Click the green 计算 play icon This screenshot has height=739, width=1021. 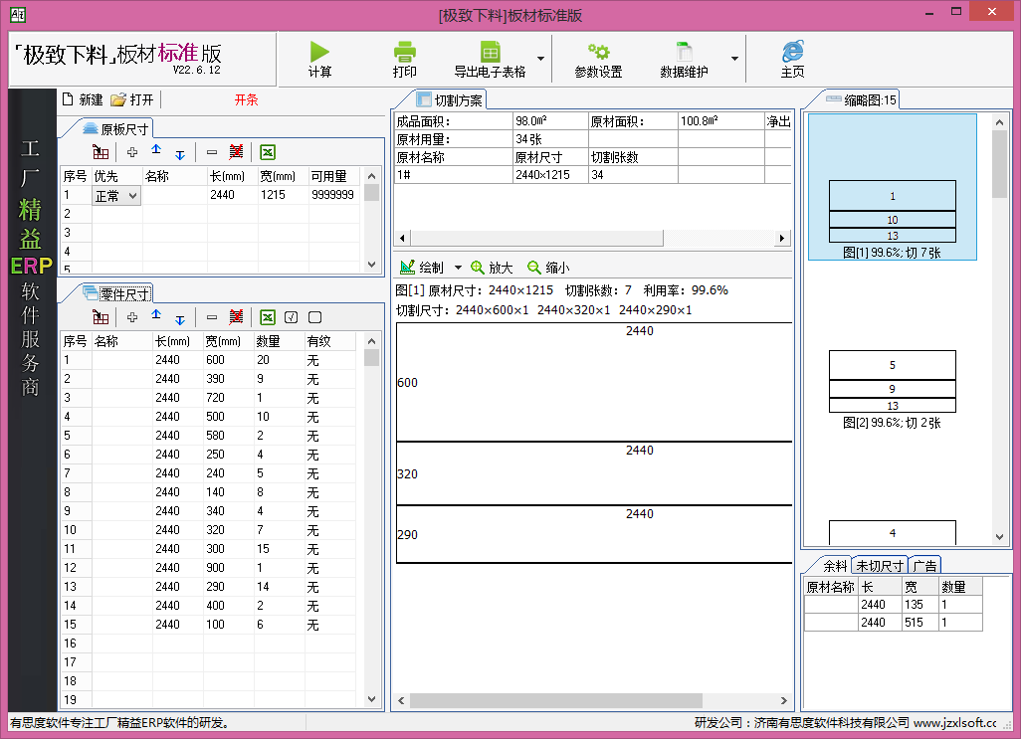(x=319, y=52)
